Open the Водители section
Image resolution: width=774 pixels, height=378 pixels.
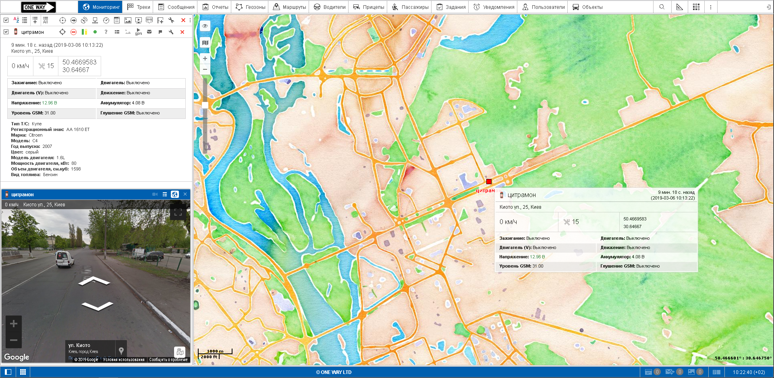point(330,7)
